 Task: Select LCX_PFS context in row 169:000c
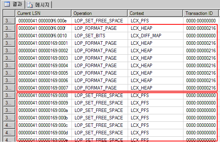tap(156, 125)
